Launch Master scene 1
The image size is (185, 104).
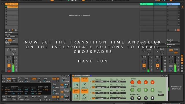click(x=168, y=7)
